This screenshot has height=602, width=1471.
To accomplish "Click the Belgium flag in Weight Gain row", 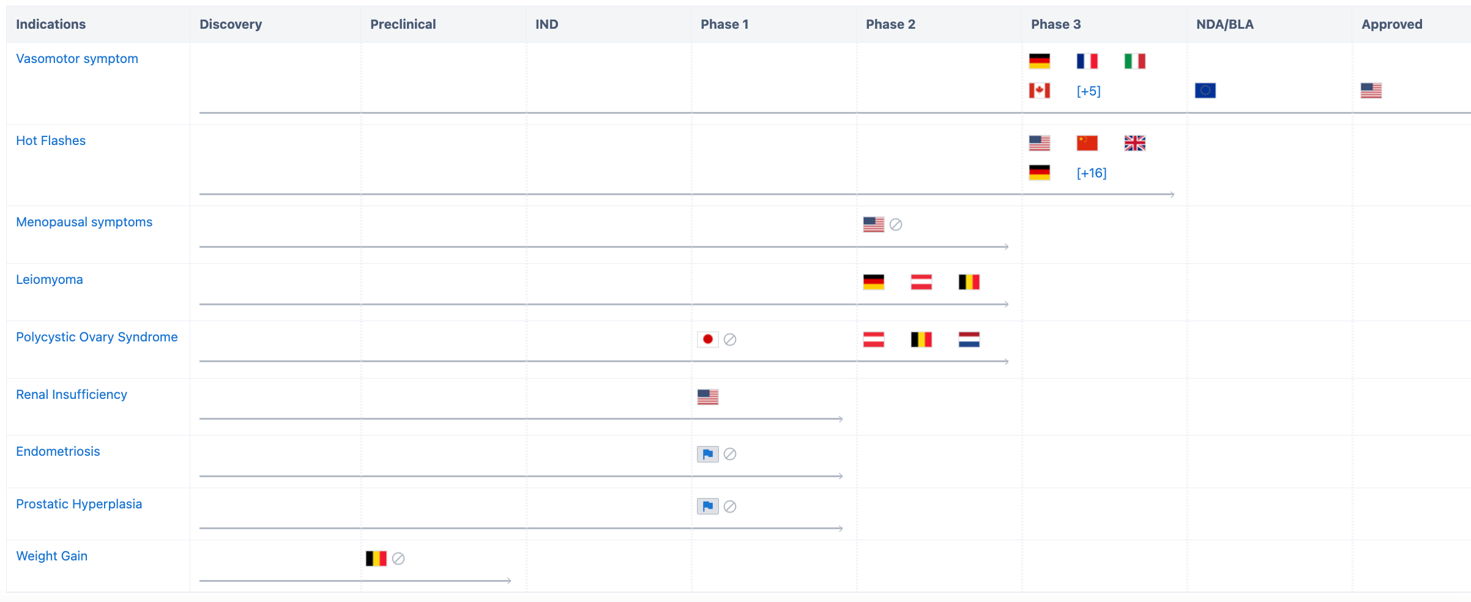I will click(x=376, y=559).
